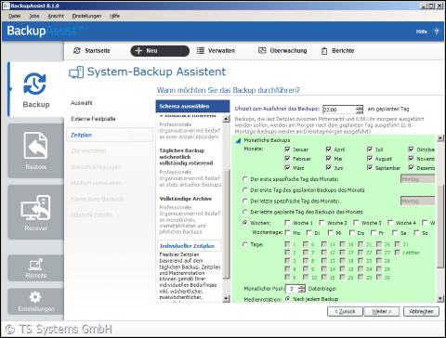Open the Backup section in sidebar
Screen dimensions: 446x338
[x=35, y=89]
